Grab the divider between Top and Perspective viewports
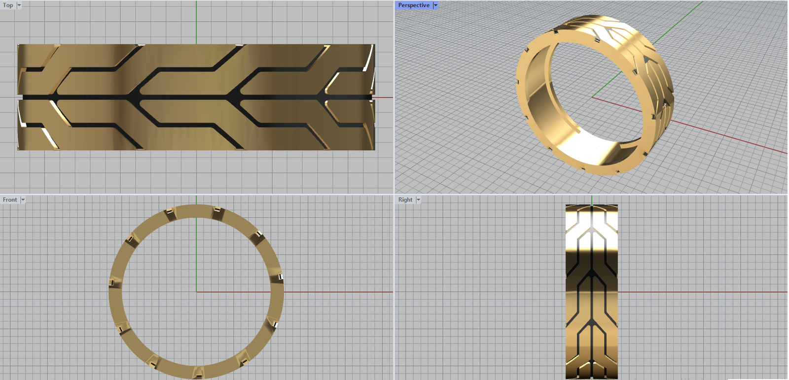Image resolution: width=789 pixels, height=380 pixels. click(x=394, y=98)
